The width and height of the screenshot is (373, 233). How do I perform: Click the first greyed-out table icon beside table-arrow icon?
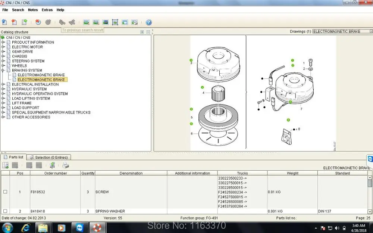pyautogui.click(x=15, y=165)
